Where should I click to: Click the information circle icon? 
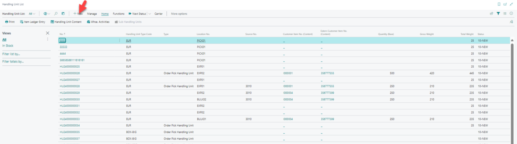[511, 13]
